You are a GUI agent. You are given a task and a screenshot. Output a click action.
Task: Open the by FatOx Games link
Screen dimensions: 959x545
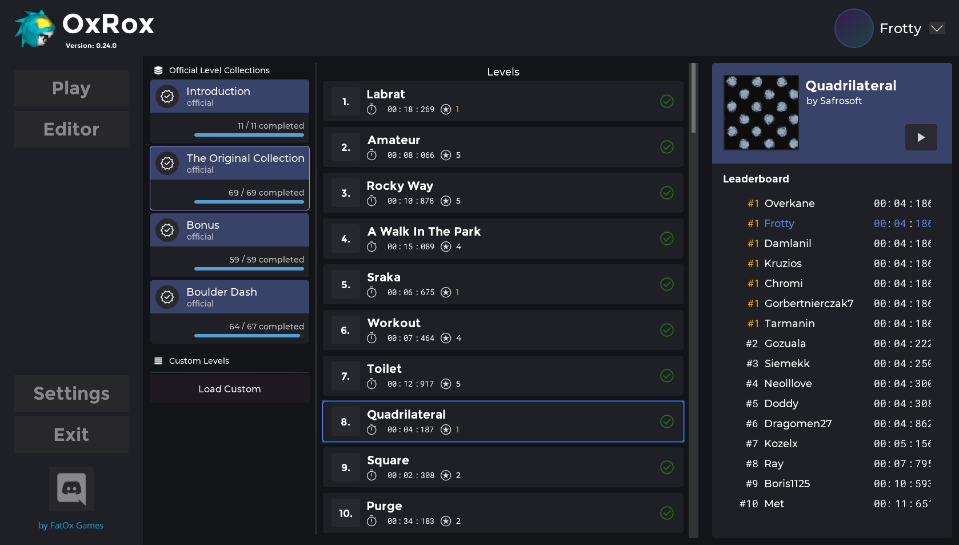pos(71,526)
